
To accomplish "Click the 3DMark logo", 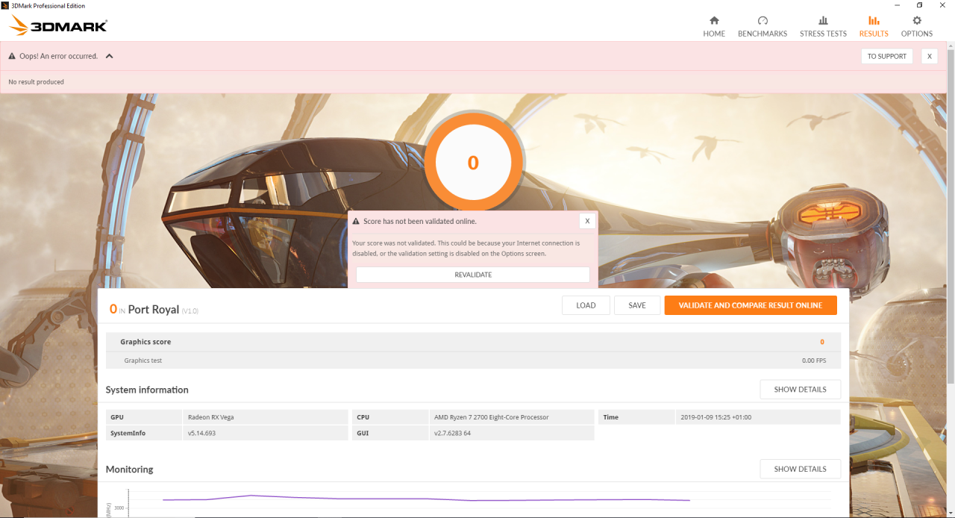I will (58, 26).
